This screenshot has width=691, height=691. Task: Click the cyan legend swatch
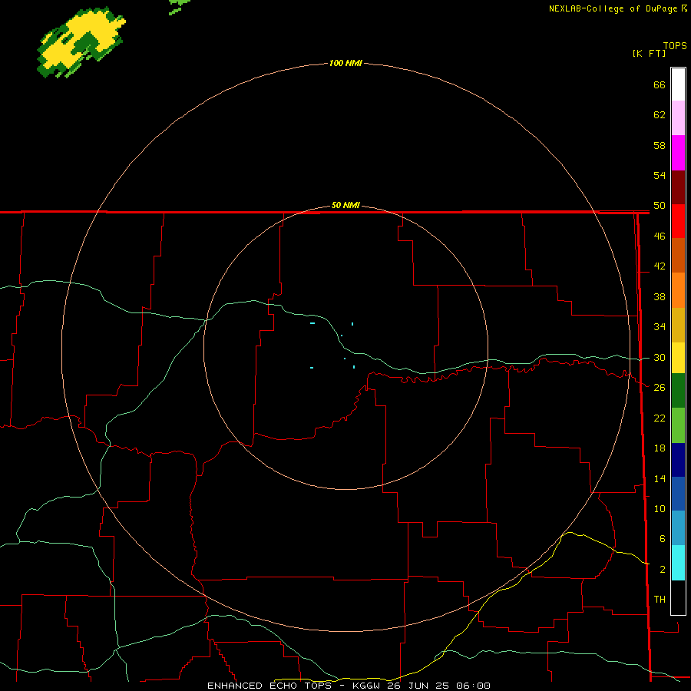click(678, 563)
